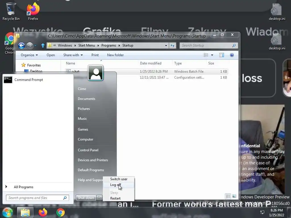Image resolution: width=291 pixels, height=218 pixels.
Task: Open the view options dropdown arrow
Action: click(212, 55)
